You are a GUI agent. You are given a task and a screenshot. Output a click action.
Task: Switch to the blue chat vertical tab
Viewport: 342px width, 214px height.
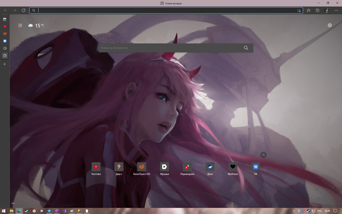pyautogui.click(x=5, y=41)
